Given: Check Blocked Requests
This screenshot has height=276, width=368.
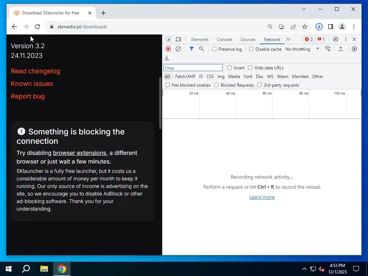Looking at the screenshot, I should 216,85.
